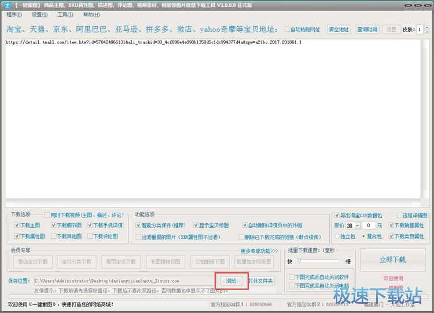The height and width of the screenshot is (313, 434).
Task: Click the 长图拼接切图 button
Action: point(165,262)
